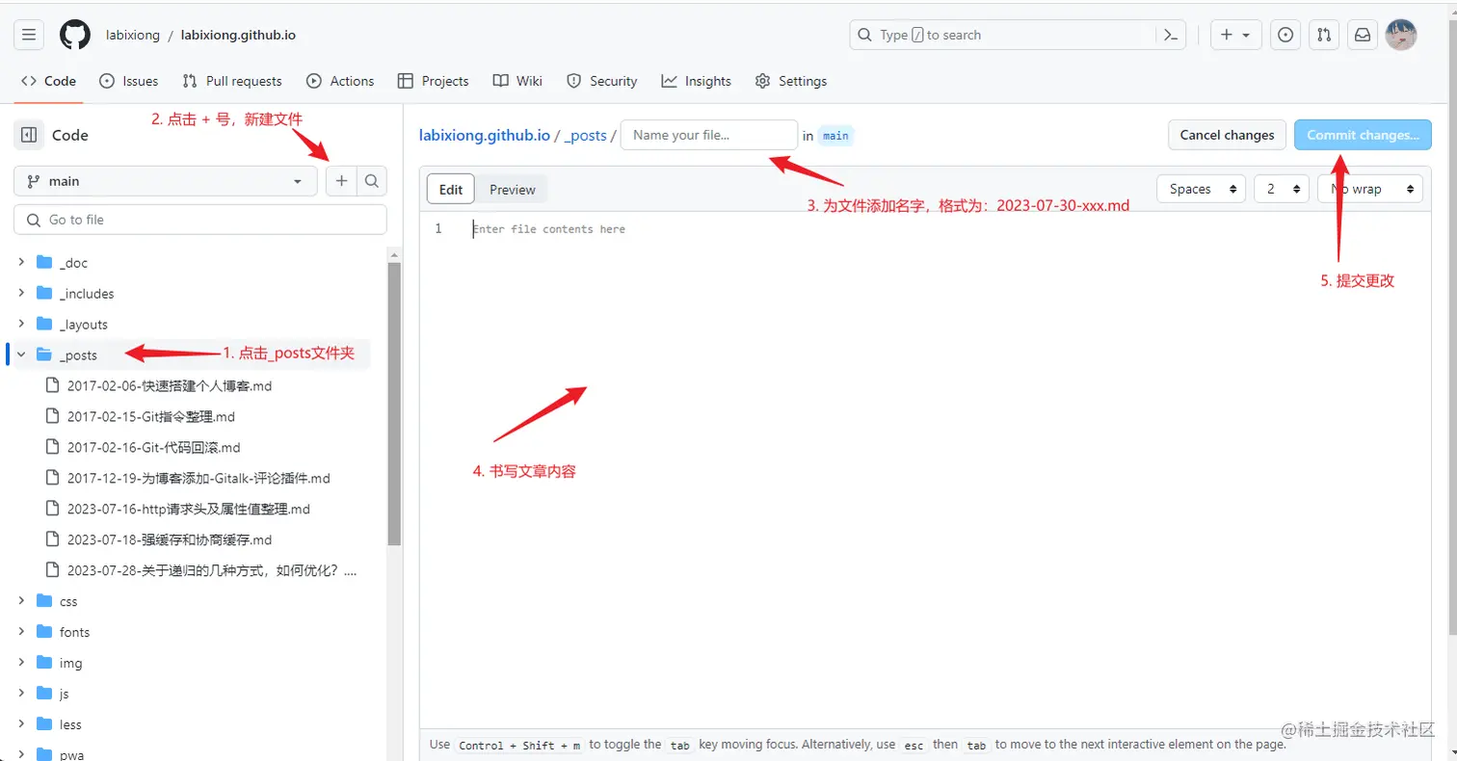Open the Spaces indent mode dropdown
The width and height of the screenshot is (1457, 761).
(x=1201, y=189)
